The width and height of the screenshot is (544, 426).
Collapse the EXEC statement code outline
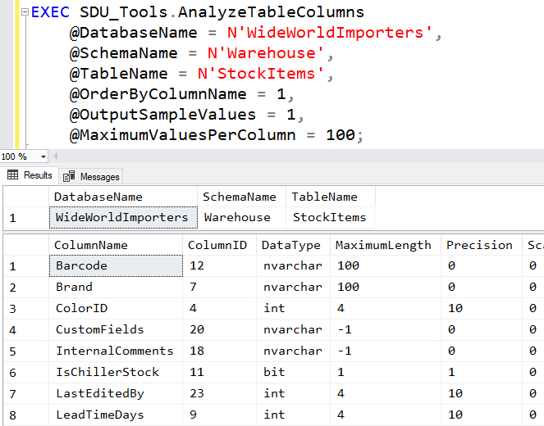coord(25,12)
